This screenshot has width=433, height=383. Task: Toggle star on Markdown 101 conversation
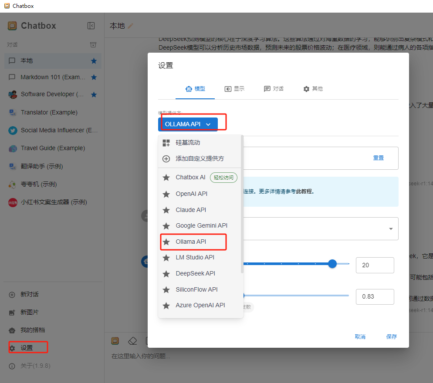[x=94, y=77]
